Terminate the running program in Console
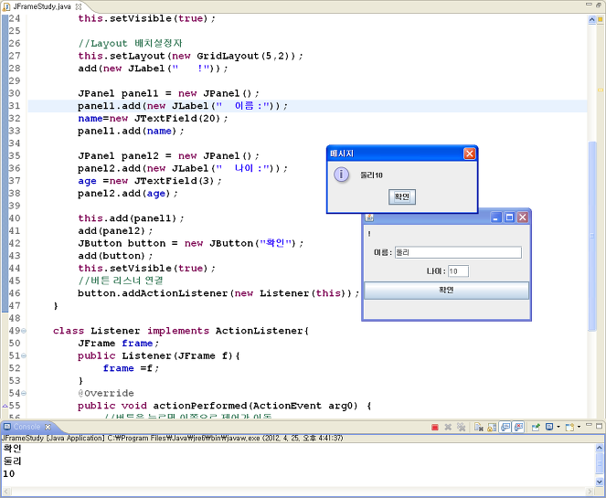This screenshot has height=498, width=606. click(435, 427)
